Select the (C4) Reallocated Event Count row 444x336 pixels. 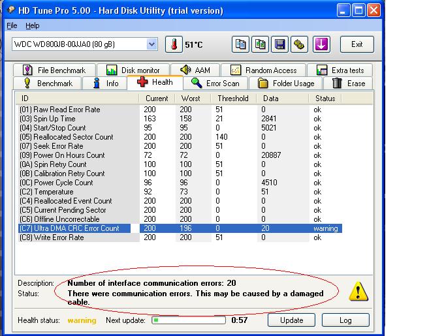(180, 201)
